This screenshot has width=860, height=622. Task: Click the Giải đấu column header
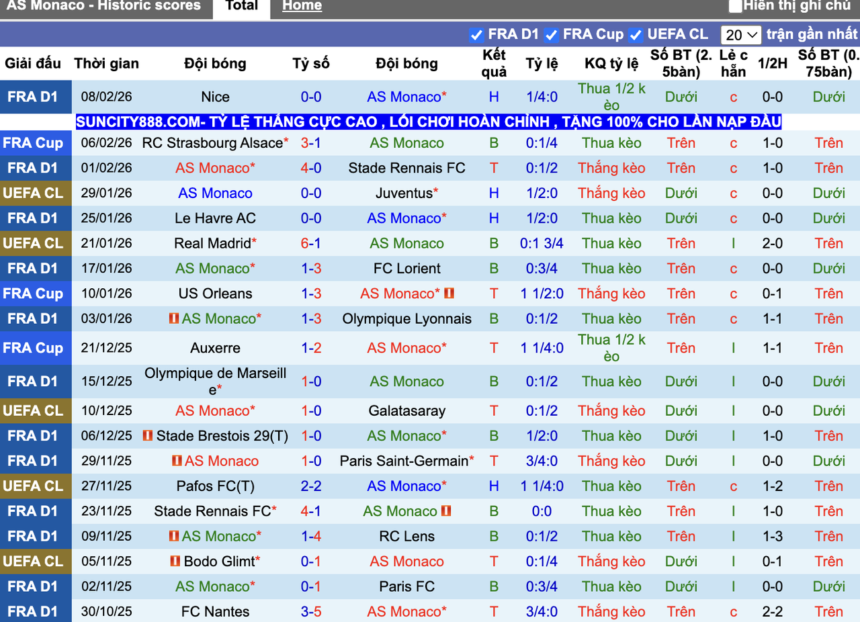pyautogui.click(x=33, y=64)
